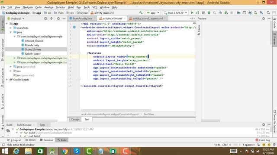Open Logcat tool window button
277x155 pixels.
(x=14, y=140)
